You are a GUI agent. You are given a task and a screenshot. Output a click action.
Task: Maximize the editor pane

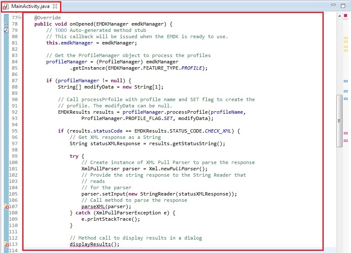(343, 5)
